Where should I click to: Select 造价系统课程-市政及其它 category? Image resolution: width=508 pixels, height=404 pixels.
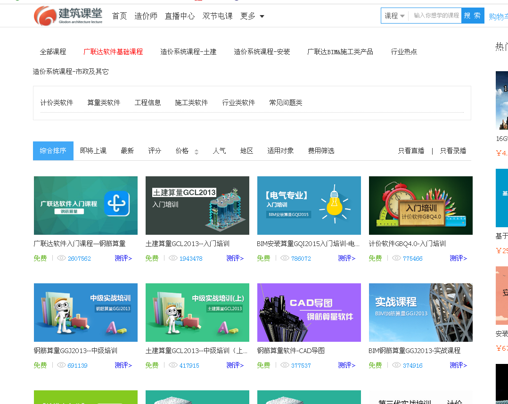point(71,72)
